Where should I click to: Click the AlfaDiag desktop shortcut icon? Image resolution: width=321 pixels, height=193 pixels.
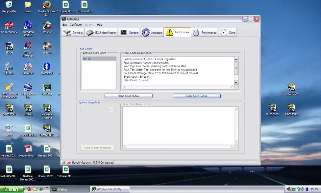click(47, 88)
